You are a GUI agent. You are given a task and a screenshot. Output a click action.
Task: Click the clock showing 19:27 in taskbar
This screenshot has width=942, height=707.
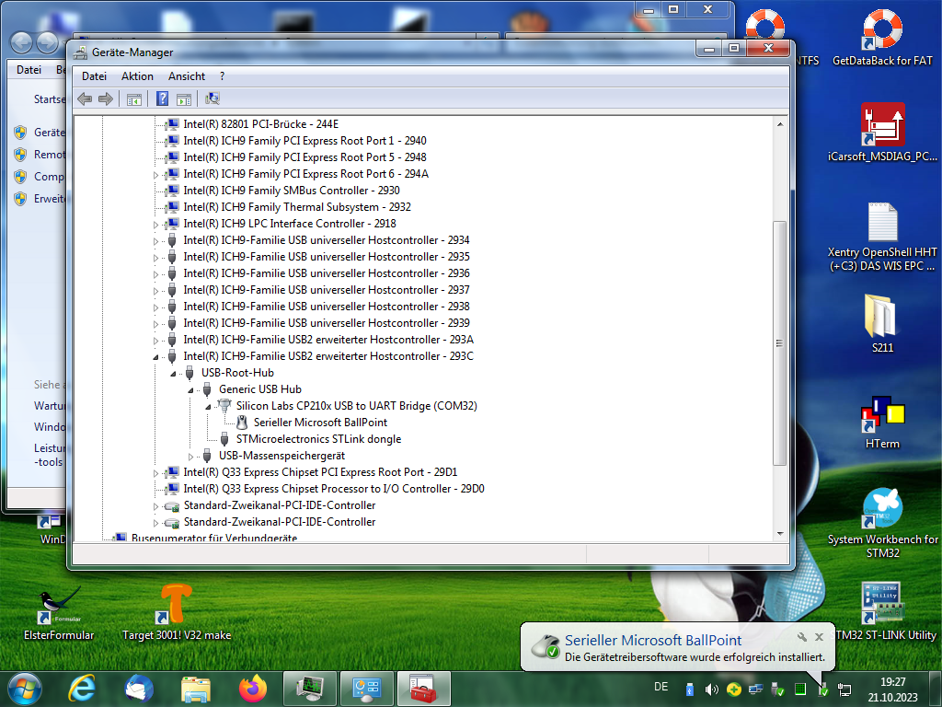point(892,690)
